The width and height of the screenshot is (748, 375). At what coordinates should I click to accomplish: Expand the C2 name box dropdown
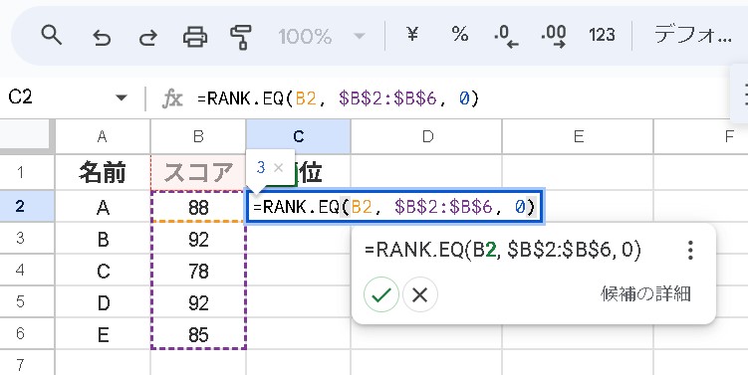pos(122,98)
